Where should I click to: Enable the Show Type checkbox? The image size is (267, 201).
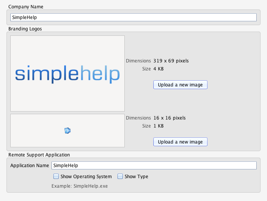(120, 176)
